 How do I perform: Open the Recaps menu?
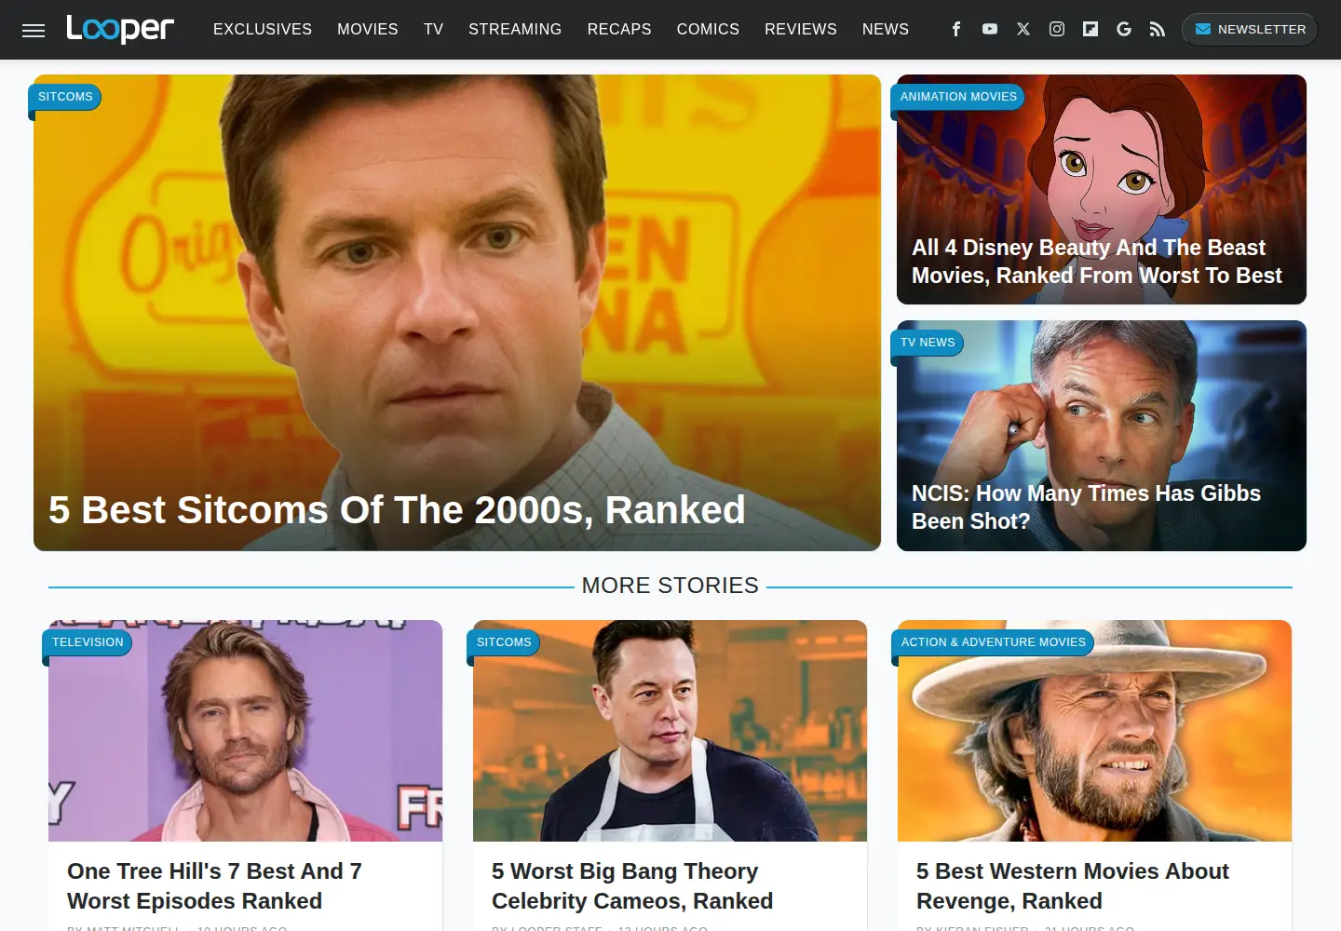pyautogui.click(x=619, y=29)
